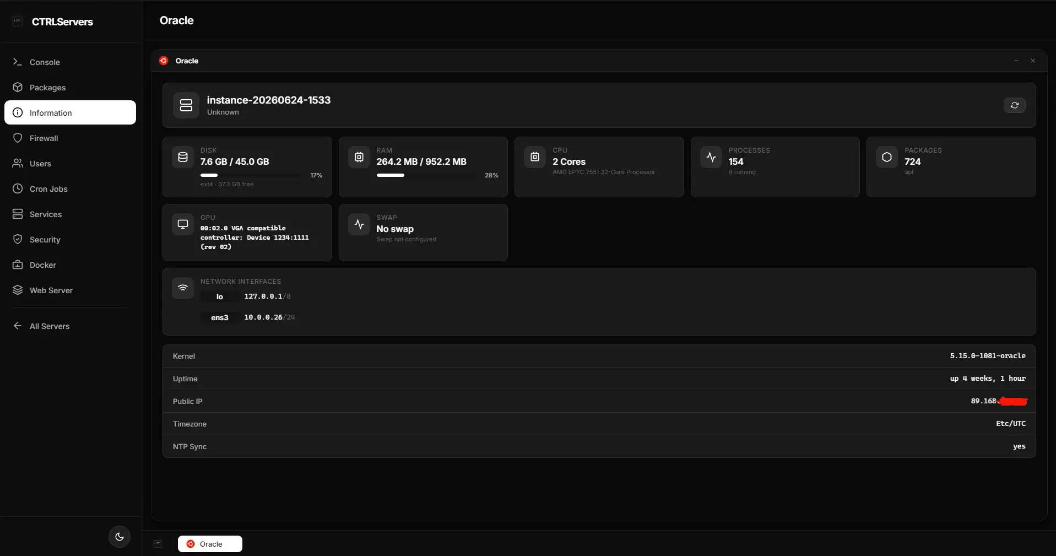Go back to All Servers
The image size is (1056, 556).
point(70,326)
